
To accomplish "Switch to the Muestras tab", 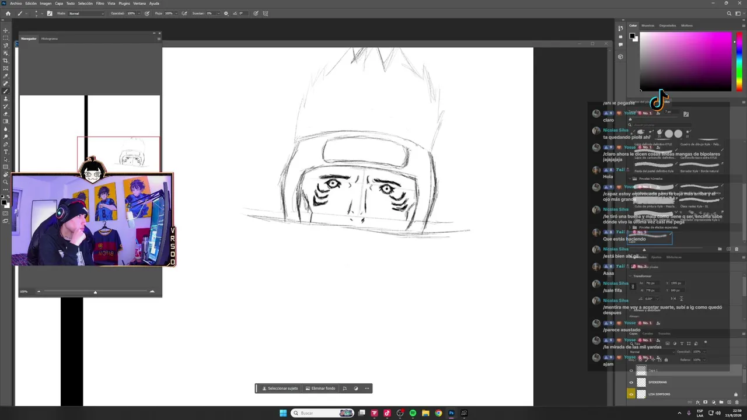I will tap(648, 26).
